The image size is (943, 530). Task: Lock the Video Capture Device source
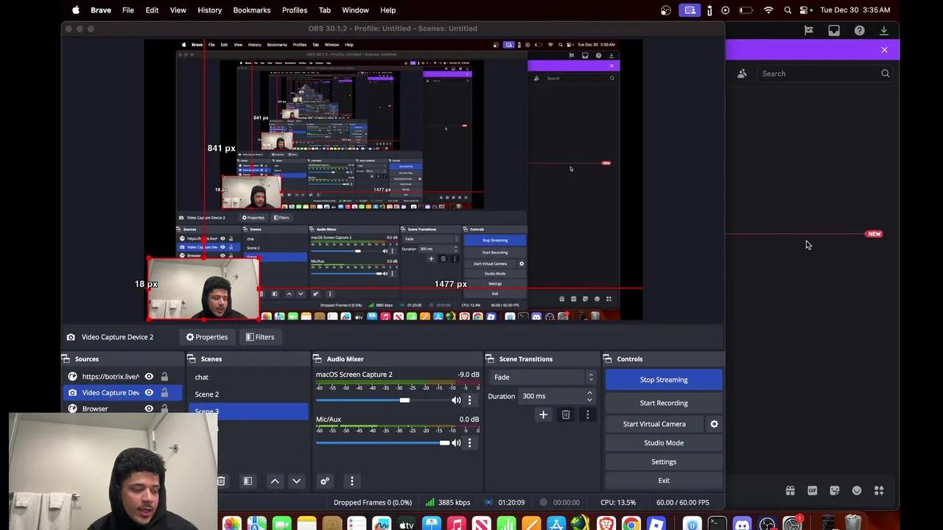tap(164, 392)
